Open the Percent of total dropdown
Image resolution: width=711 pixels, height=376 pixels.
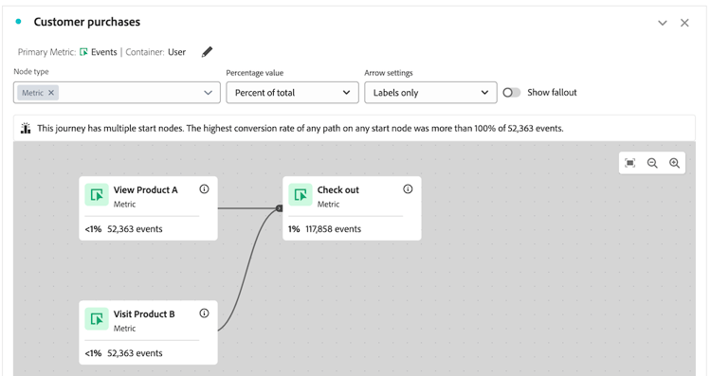tap(293, 93)
